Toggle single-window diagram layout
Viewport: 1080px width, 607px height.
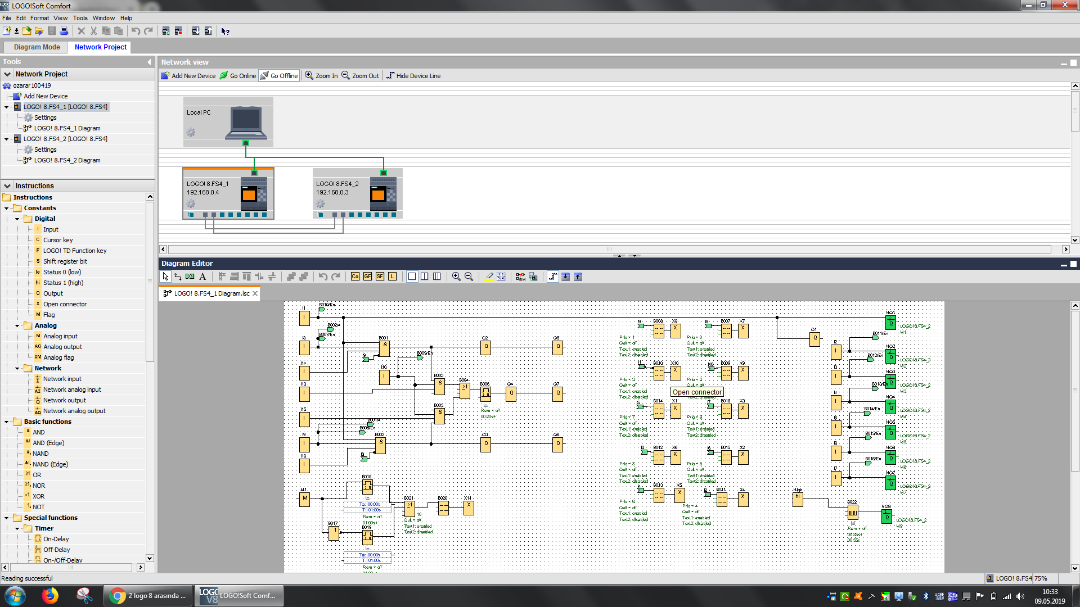coord(412,277)
